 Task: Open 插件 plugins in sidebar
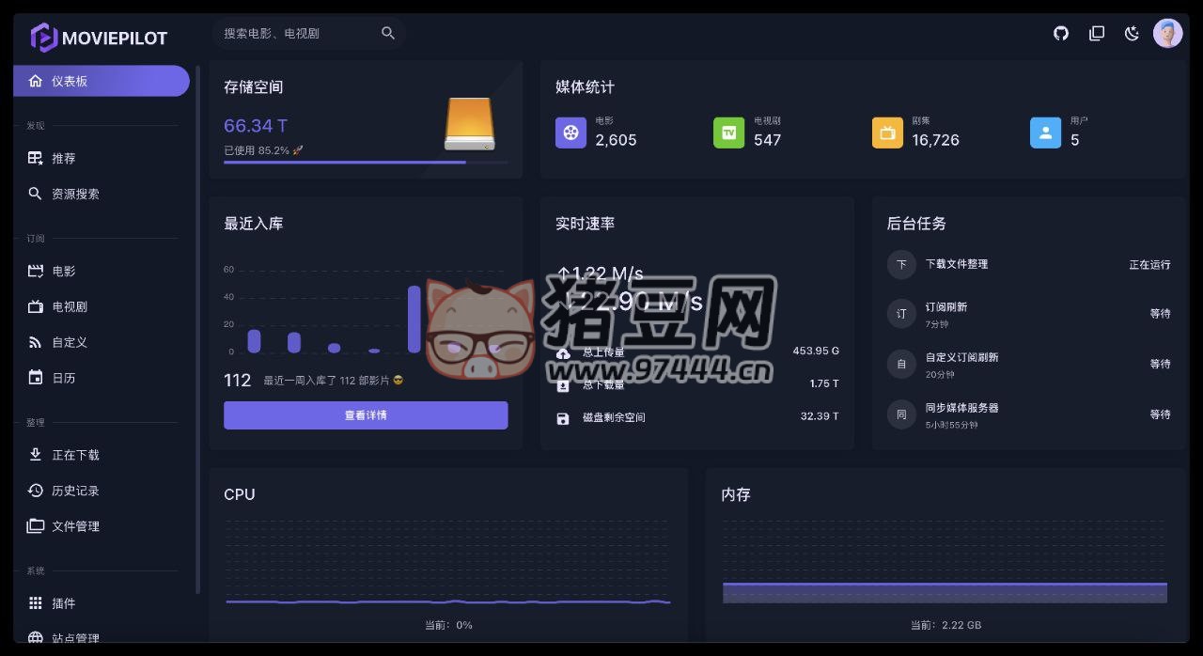[x=63, y=603]
